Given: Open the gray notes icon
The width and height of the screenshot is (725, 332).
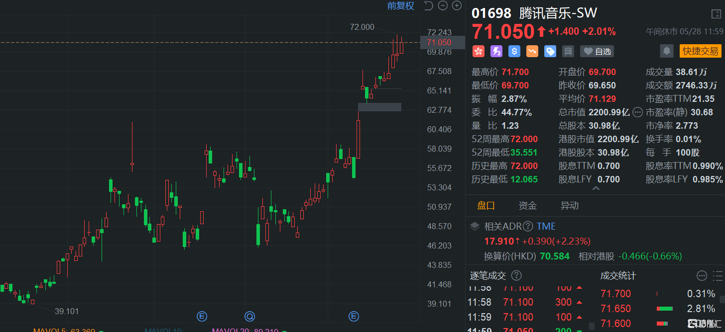Looking at the screenshot, I should [568, 51].
